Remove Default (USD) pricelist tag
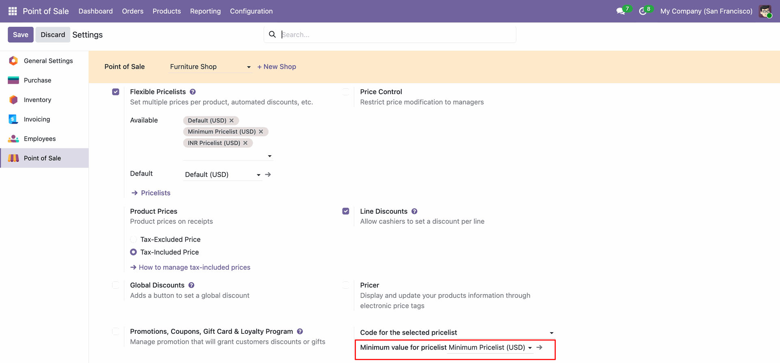Image resolution: width=780 pixels, height=363 pixels. tap(232, 120)
